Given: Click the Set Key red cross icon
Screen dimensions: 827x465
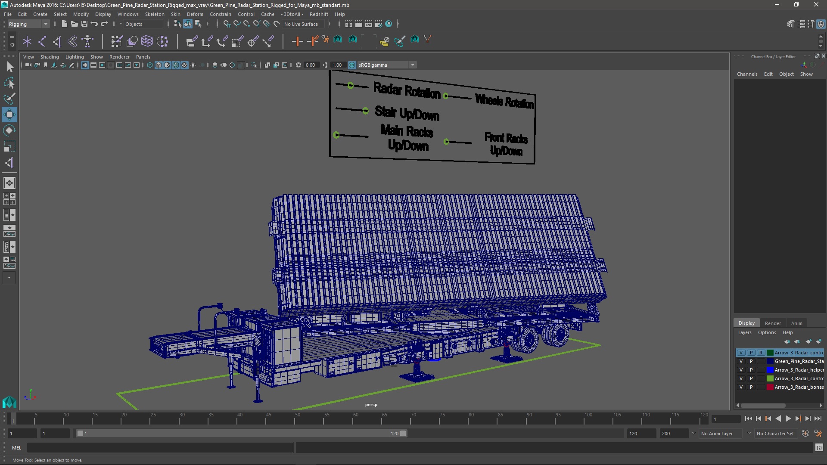Looking at the screenshot, I should click(297, 41).
